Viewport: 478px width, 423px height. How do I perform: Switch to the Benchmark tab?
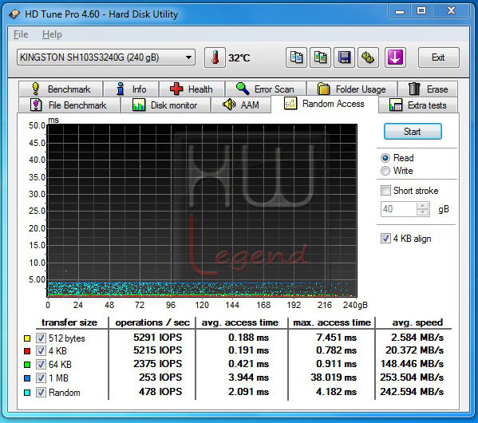(x=61, y=89)
